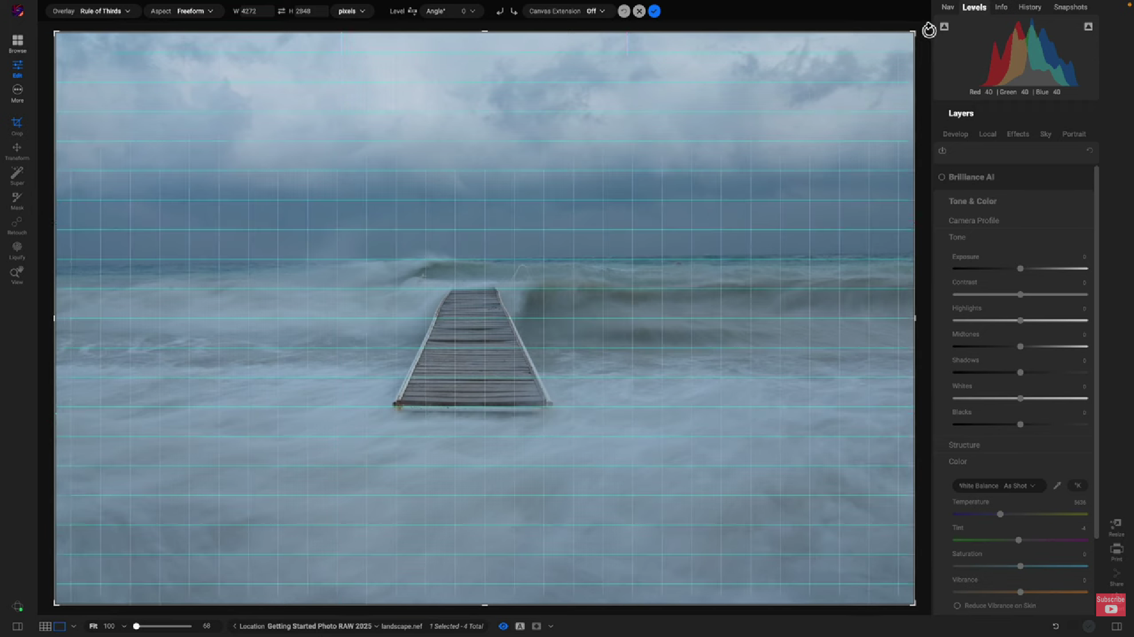Activate the Level straighten tool icon
This screenshot has height=637, width=1134.
pyautogui.click(x=412, y=11)
